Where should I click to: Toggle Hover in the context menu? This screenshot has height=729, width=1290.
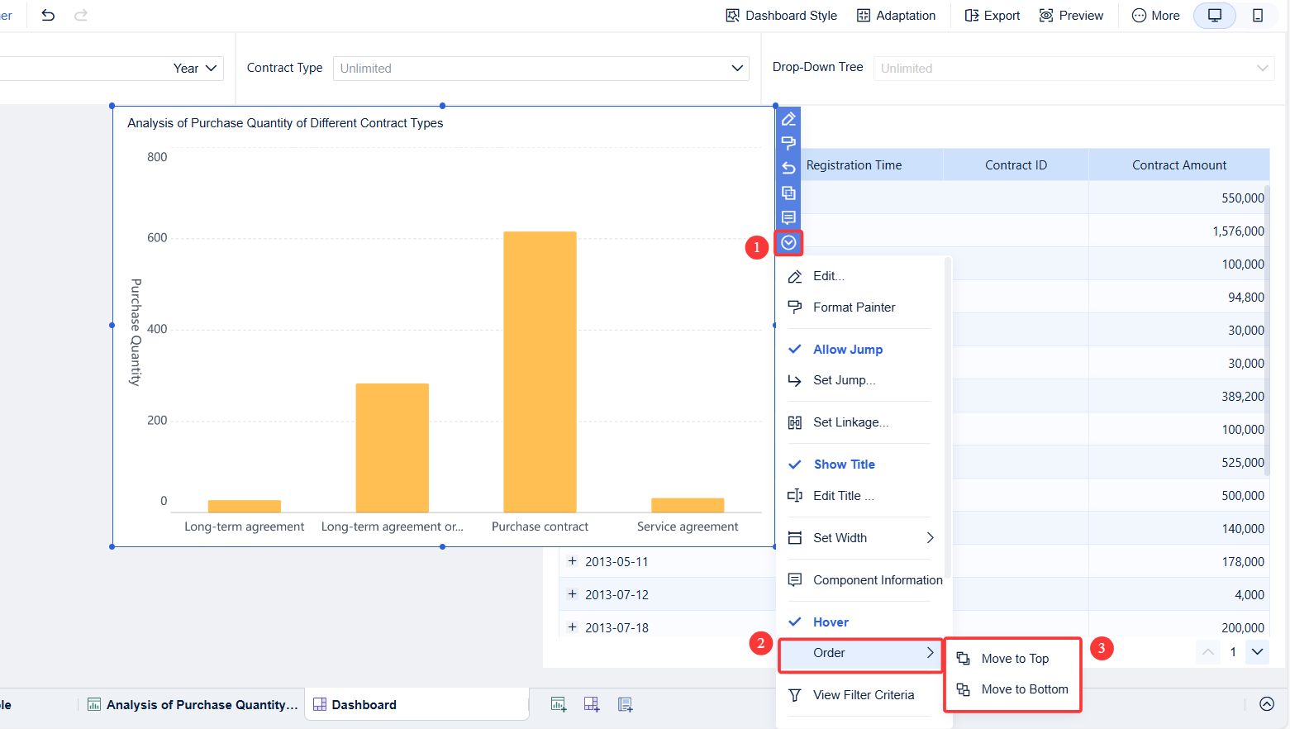(830, 622)
